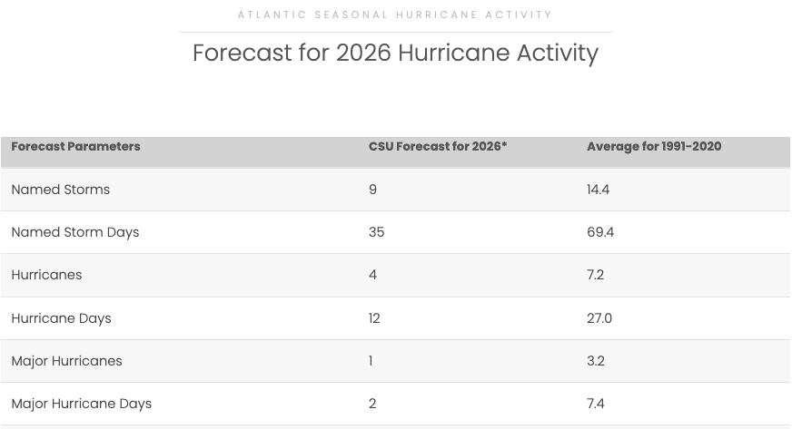This screenshot has height=429, width=792.
Task: Click the Atlantic Seasonal Hurricane Activity subtitle
Action: click(x=395, y=15)
